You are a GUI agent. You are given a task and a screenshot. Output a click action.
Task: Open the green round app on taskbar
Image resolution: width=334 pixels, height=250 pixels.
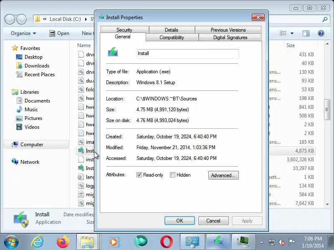(141, 242)
